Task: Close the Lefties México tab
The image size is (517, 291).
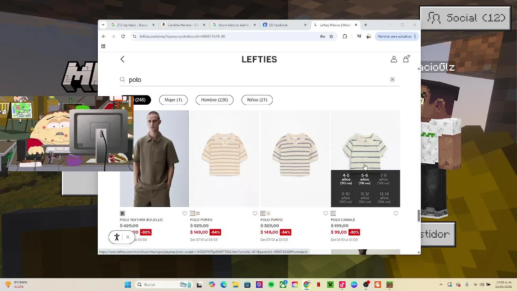Action: (x=356, y=25)
